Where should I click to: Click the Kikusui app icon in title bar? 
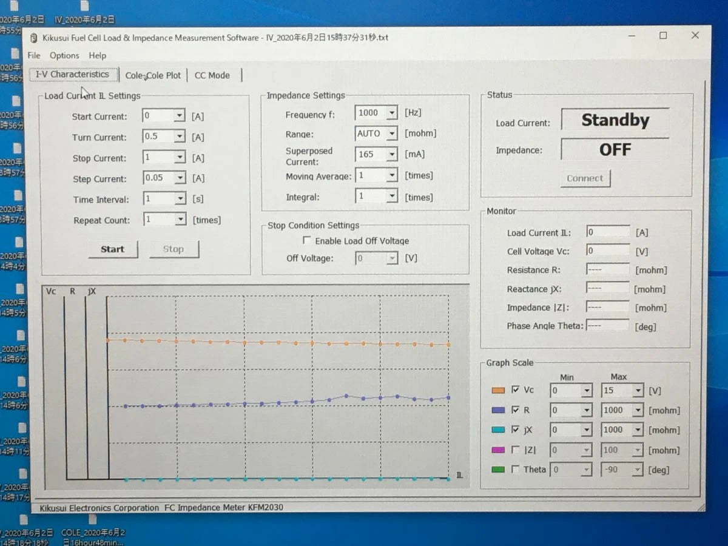coord(34,38)
